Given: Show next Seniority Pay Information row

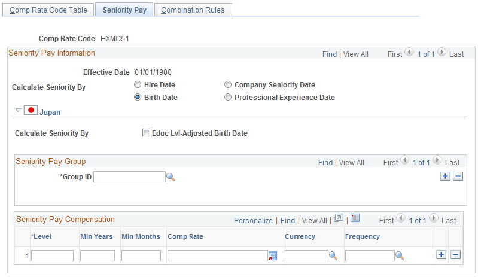Looking at the screenshot, I should tap(442, 53).
